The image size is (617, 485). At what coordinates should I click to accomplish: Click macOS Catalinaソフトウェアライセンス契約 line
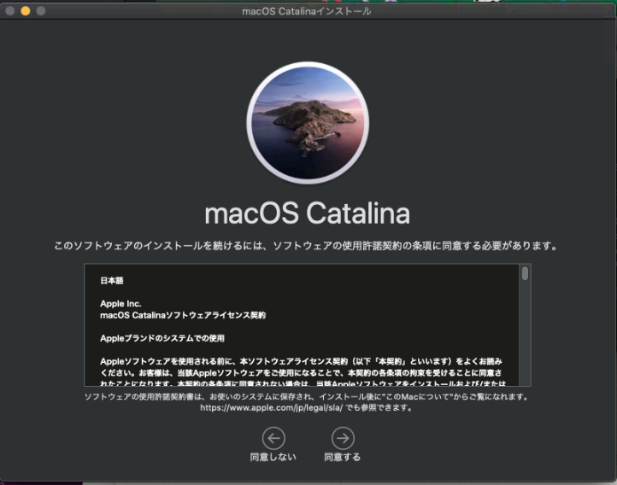point(183,315)
